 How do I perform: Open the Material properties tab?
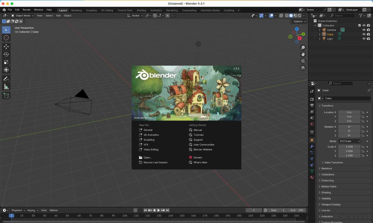click(312, 177)
